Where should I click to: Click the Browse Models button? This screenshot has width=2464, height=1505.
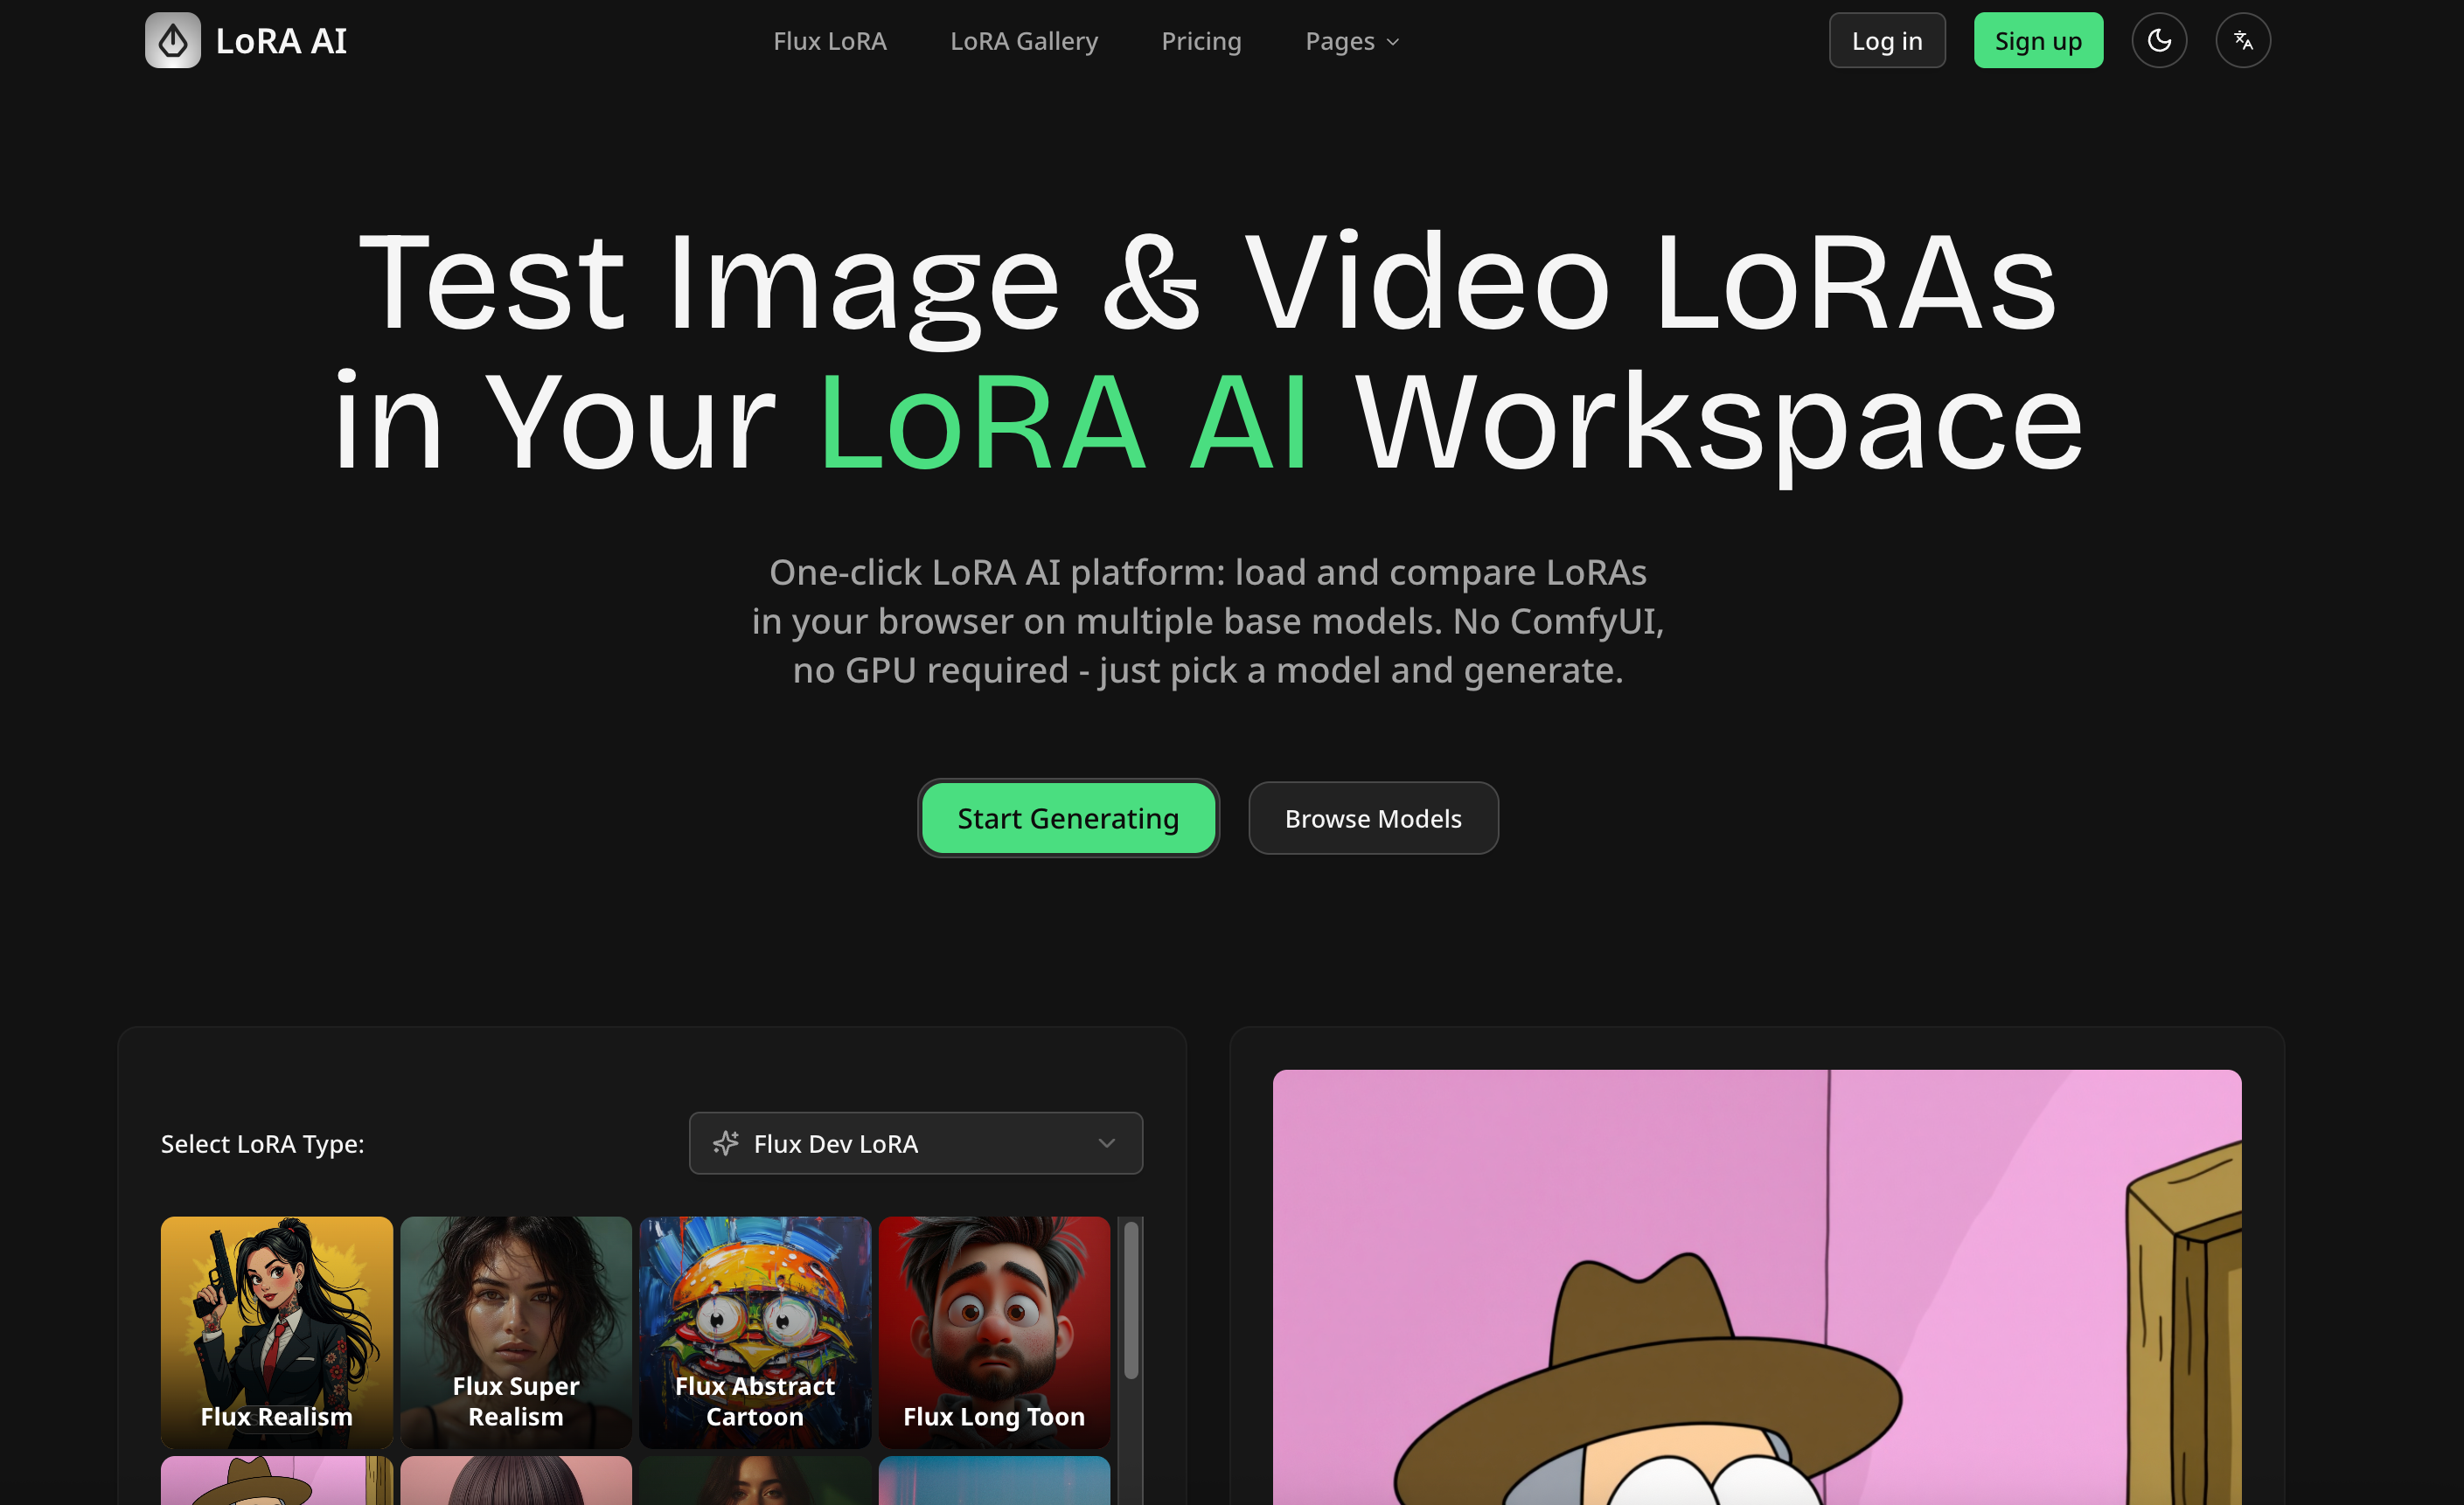1373,817
